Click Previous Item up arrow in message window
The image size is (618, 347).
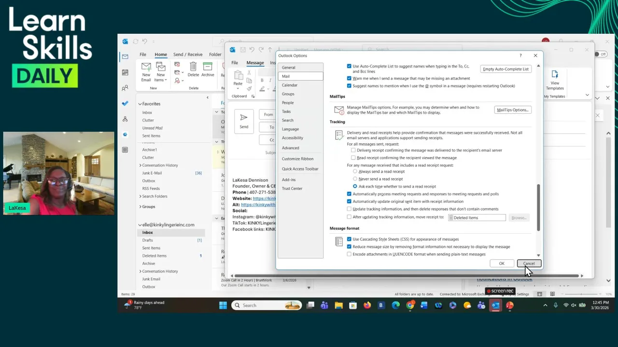pos(270,50)
